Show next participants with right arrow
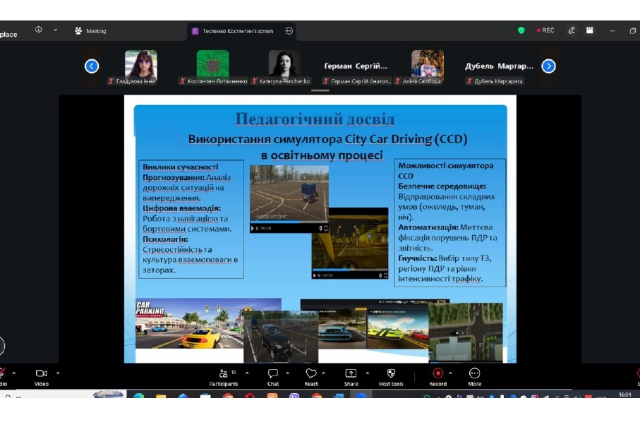 548,66
